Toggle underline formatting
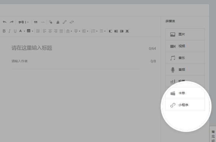This screenshot has height=142, width=216. point(15,31)
